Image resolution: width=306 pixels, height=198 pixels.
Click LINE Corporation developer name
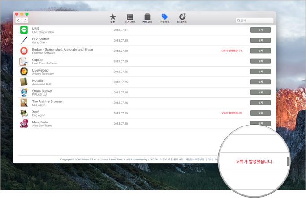[43, 32]
